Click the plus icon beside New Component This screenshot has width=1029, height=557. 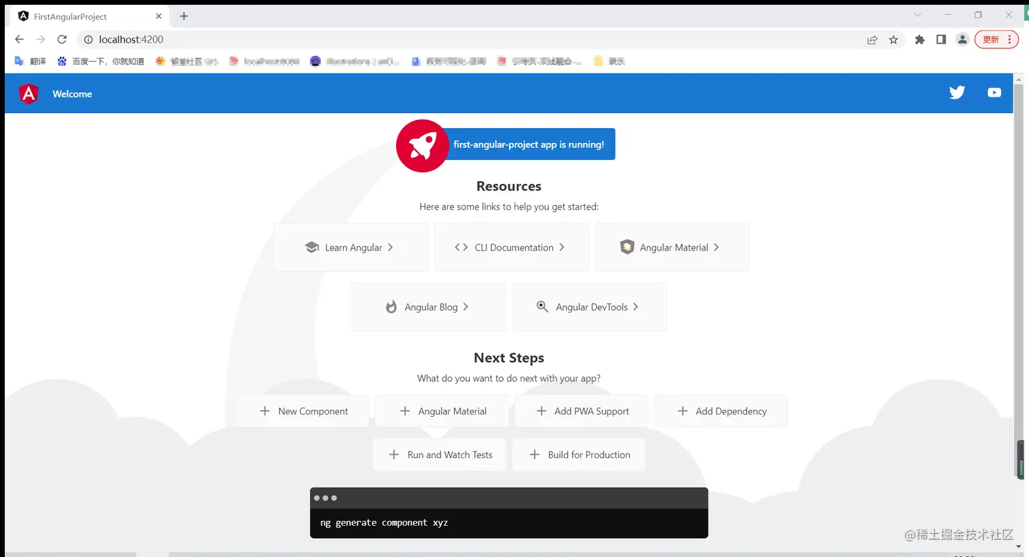click(x=265, y=411)
